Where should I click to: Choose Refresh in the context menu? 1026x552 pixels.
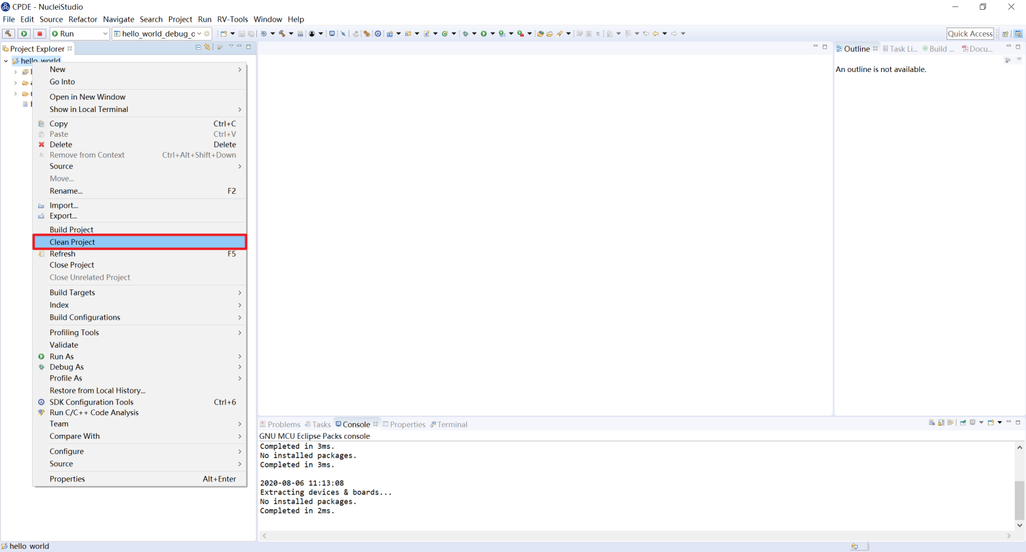click(x=140, y=254)
